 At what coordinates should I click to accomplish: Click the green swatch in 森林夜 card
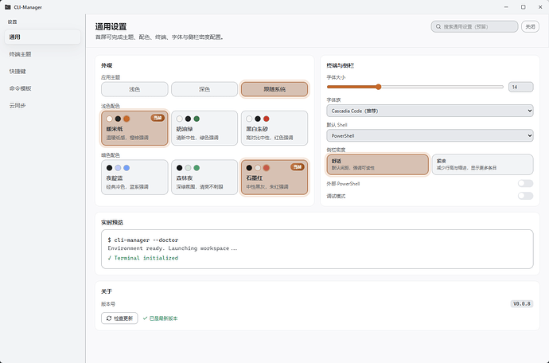click(x=197, y=168)
